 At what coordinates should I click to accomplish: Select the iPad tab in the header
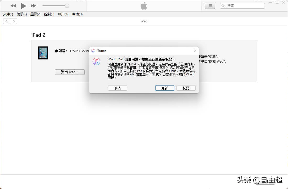144,21
